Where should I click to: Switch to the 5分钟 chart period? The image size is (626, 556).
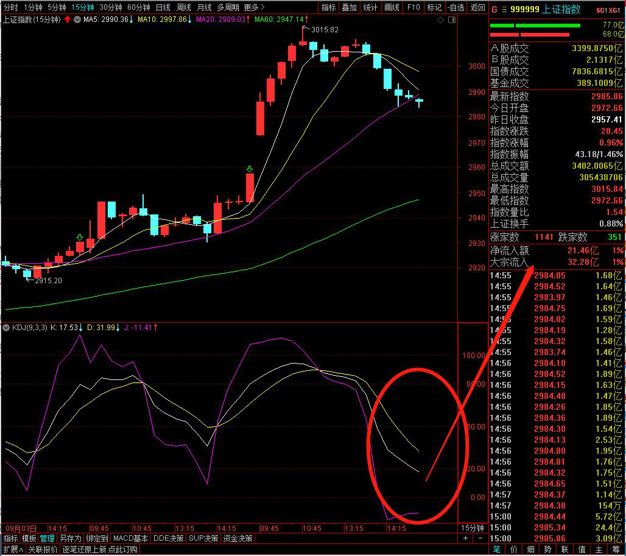click(x=57, y=7)
